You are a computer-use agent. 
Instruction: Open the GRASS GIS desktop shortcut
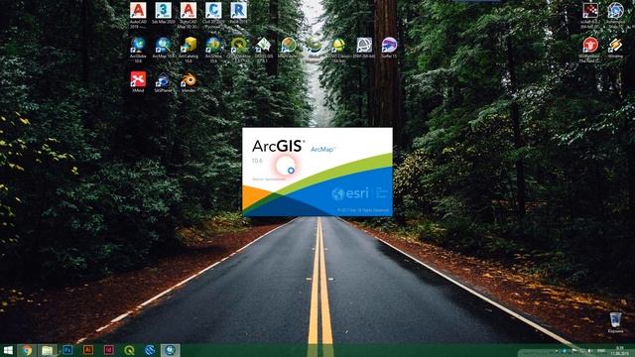pyautogui.click(x=264, y=50)
